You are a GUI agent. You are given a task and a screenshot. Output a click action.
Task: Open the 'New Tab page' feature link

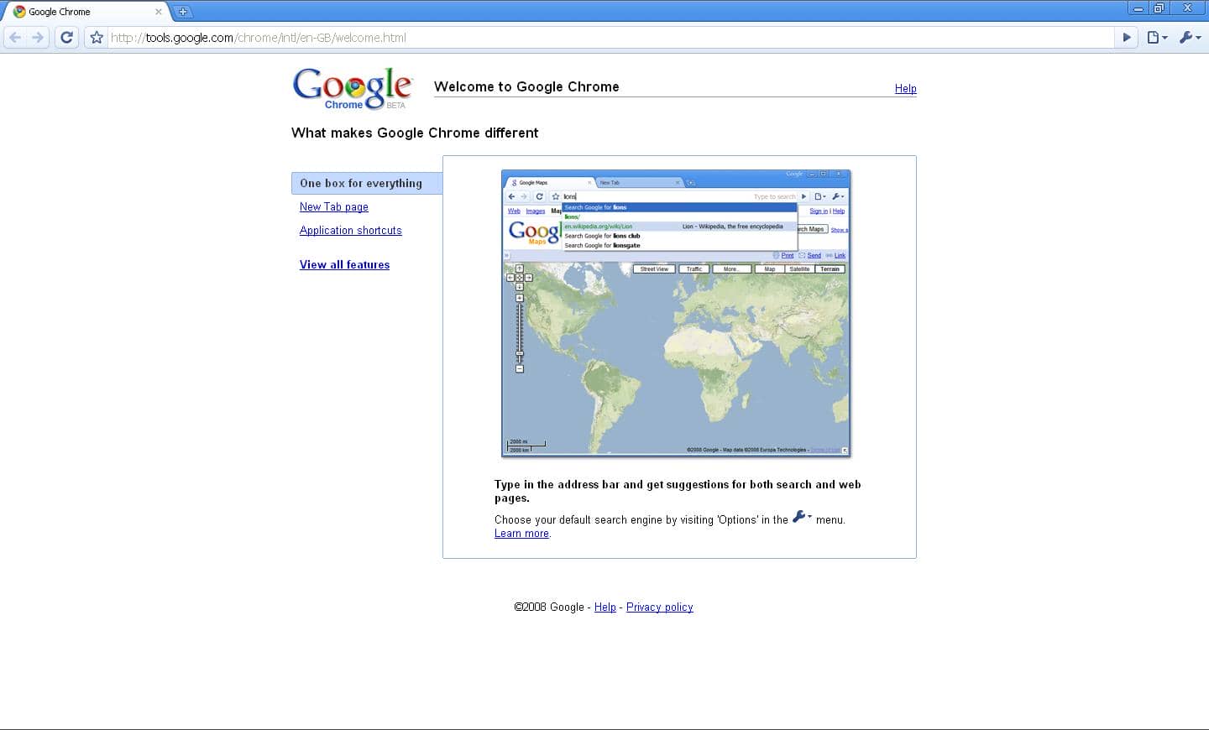(x=334, y=207)
